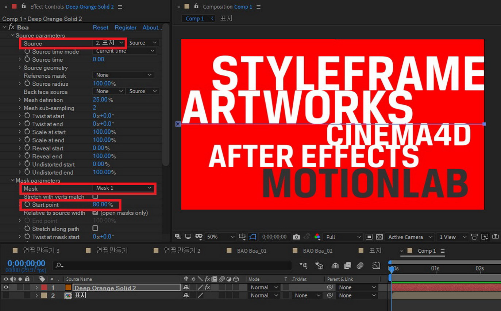Open the timeline button icon in viewer

[x=495, y=237]
